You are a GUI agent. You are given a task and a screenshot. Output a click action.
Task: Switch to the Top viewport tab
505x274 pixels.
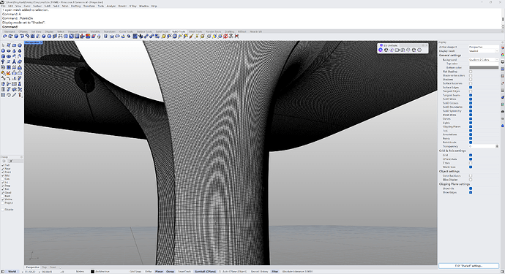click(45, 267)
